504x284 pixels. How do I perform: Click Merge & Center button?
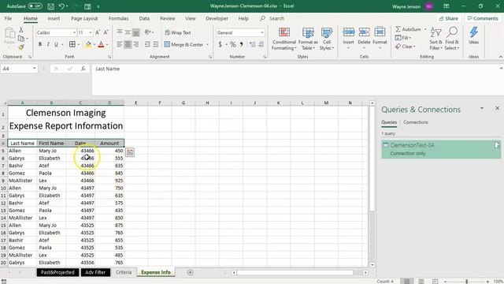pyautogui.click(x=183, y=44)
